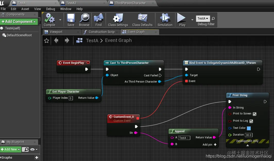The image size is (274, 161).
Task: Start Simulation
Action: [x=165, y=20]
